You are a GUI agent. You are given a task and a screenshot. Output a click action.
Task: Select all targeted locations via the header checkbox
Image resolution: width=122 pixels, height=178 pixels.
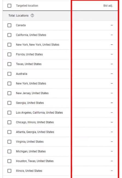tap(9, 5)
